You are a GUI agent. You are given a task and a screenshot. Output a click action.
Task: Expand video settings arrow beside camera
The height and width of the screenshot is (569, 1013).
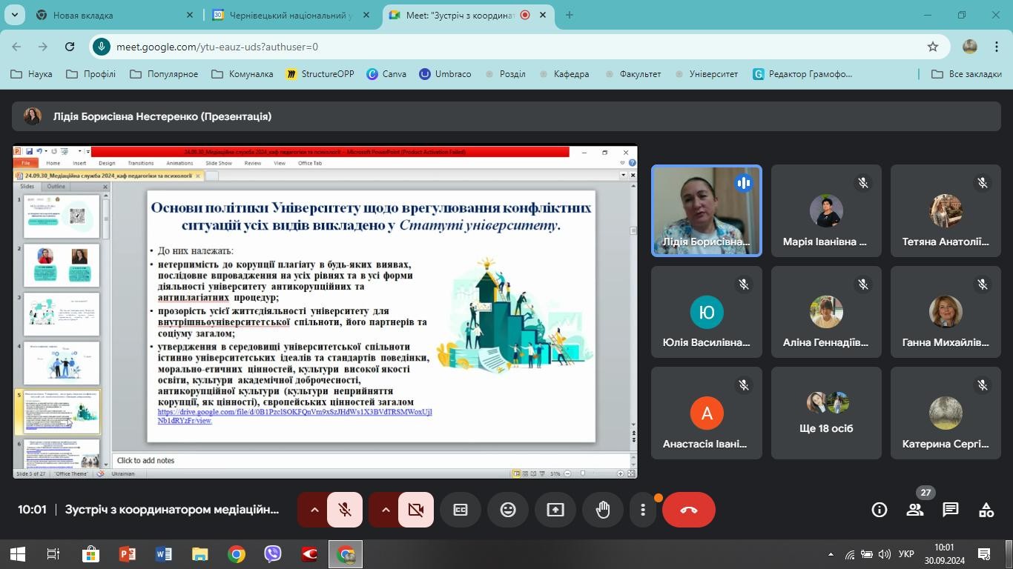click(x=385, y=510)
